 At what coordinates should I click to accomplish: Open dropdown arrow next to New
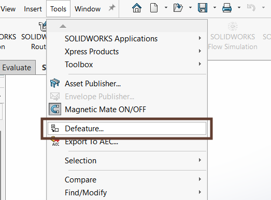pos(166,8)
